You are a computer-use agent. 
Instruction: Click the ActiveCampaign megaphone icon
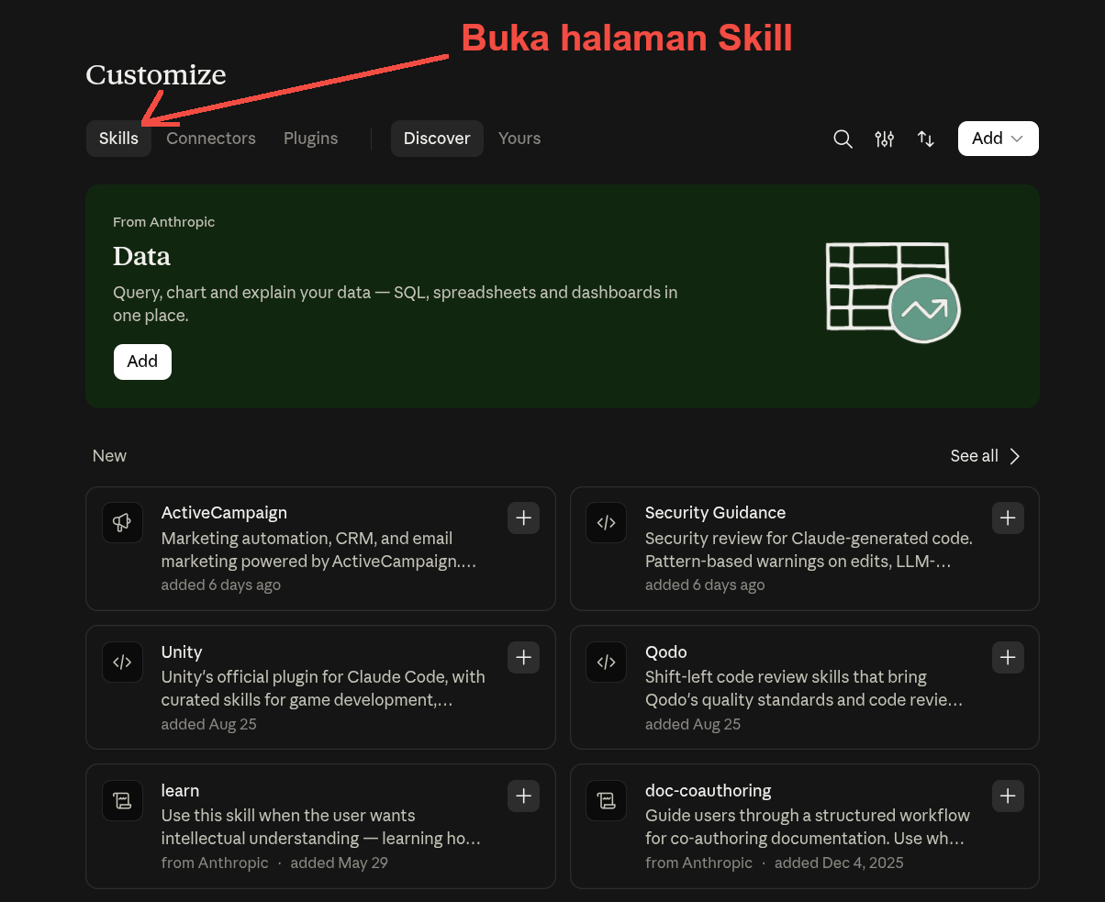122,523
